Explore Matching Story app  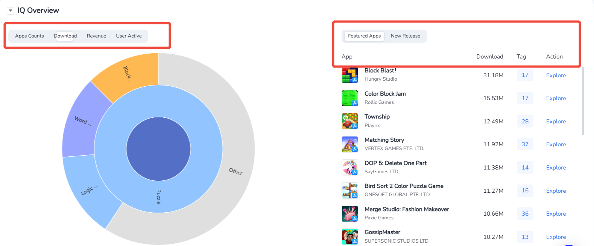click(x=556, y=144)
